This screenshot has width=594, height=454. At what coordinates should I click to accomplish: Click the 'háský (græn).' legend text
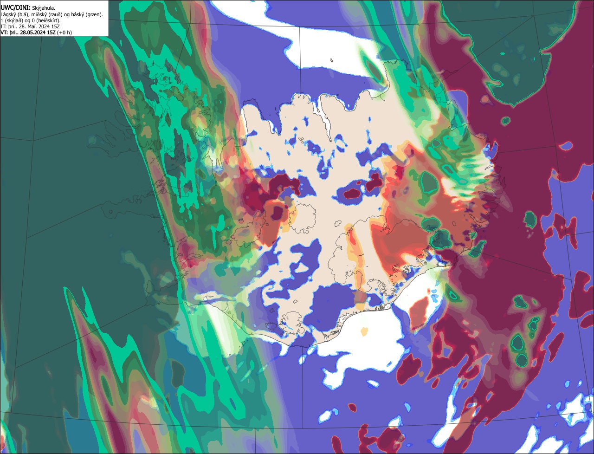tap(87, 15)
